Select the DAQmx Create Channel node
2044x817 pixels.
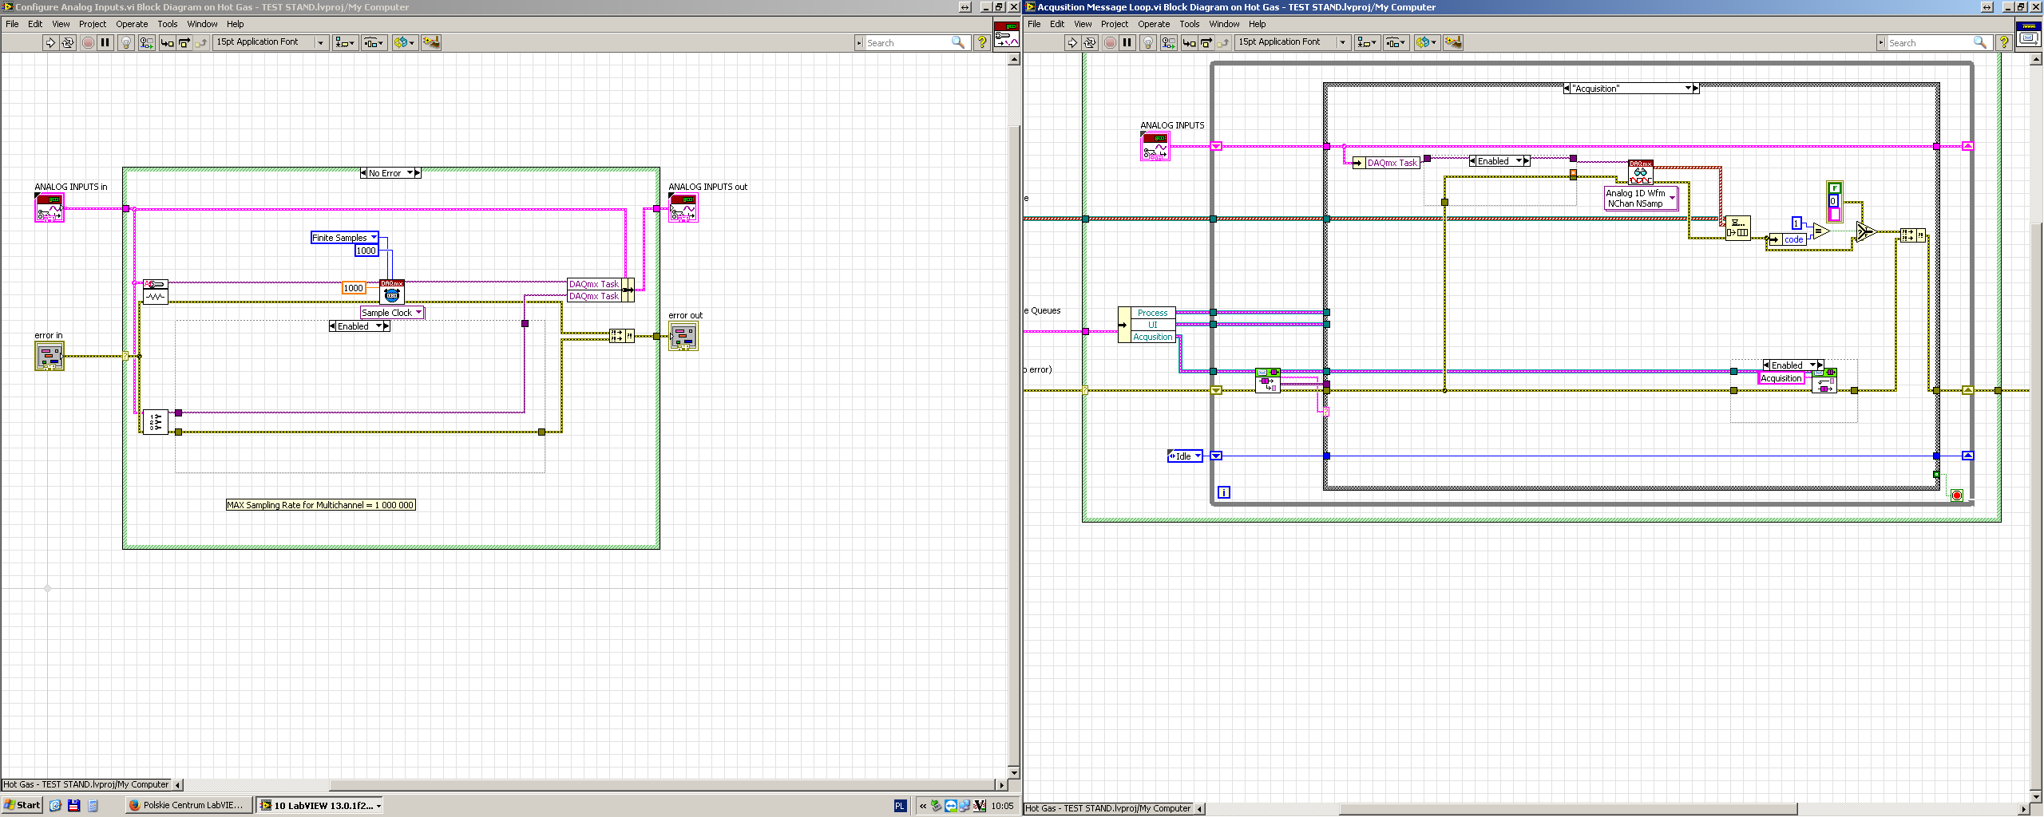point(155,291)
